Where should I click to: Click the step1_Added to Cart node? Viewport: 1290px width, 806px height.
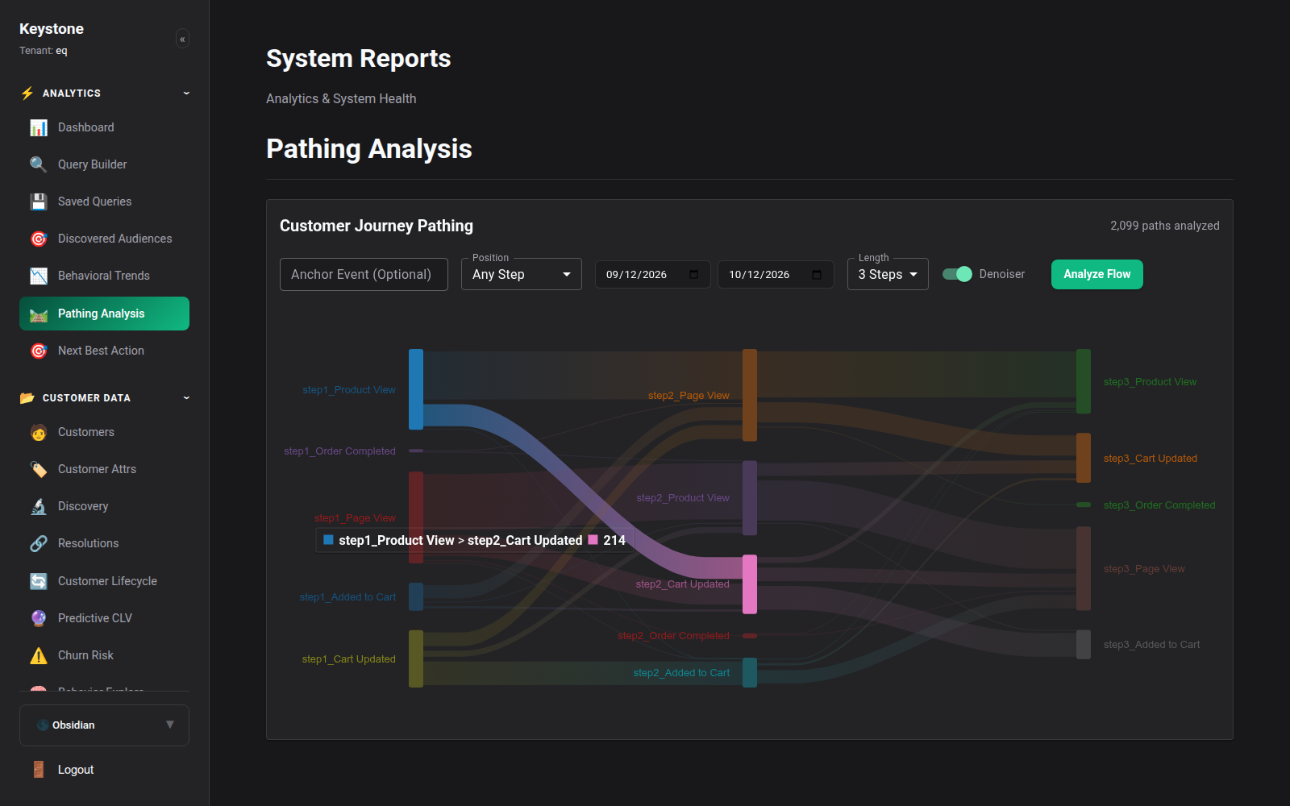tap(416, 596)
